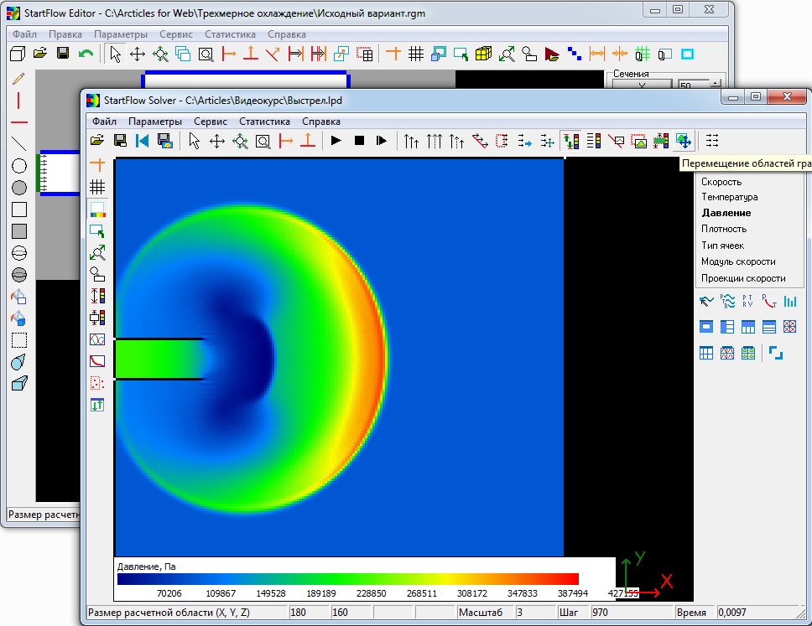Click the red dotted particles icon in Solver sidebar
Screen dimensions: 812x626
click(x=97, y=383)
